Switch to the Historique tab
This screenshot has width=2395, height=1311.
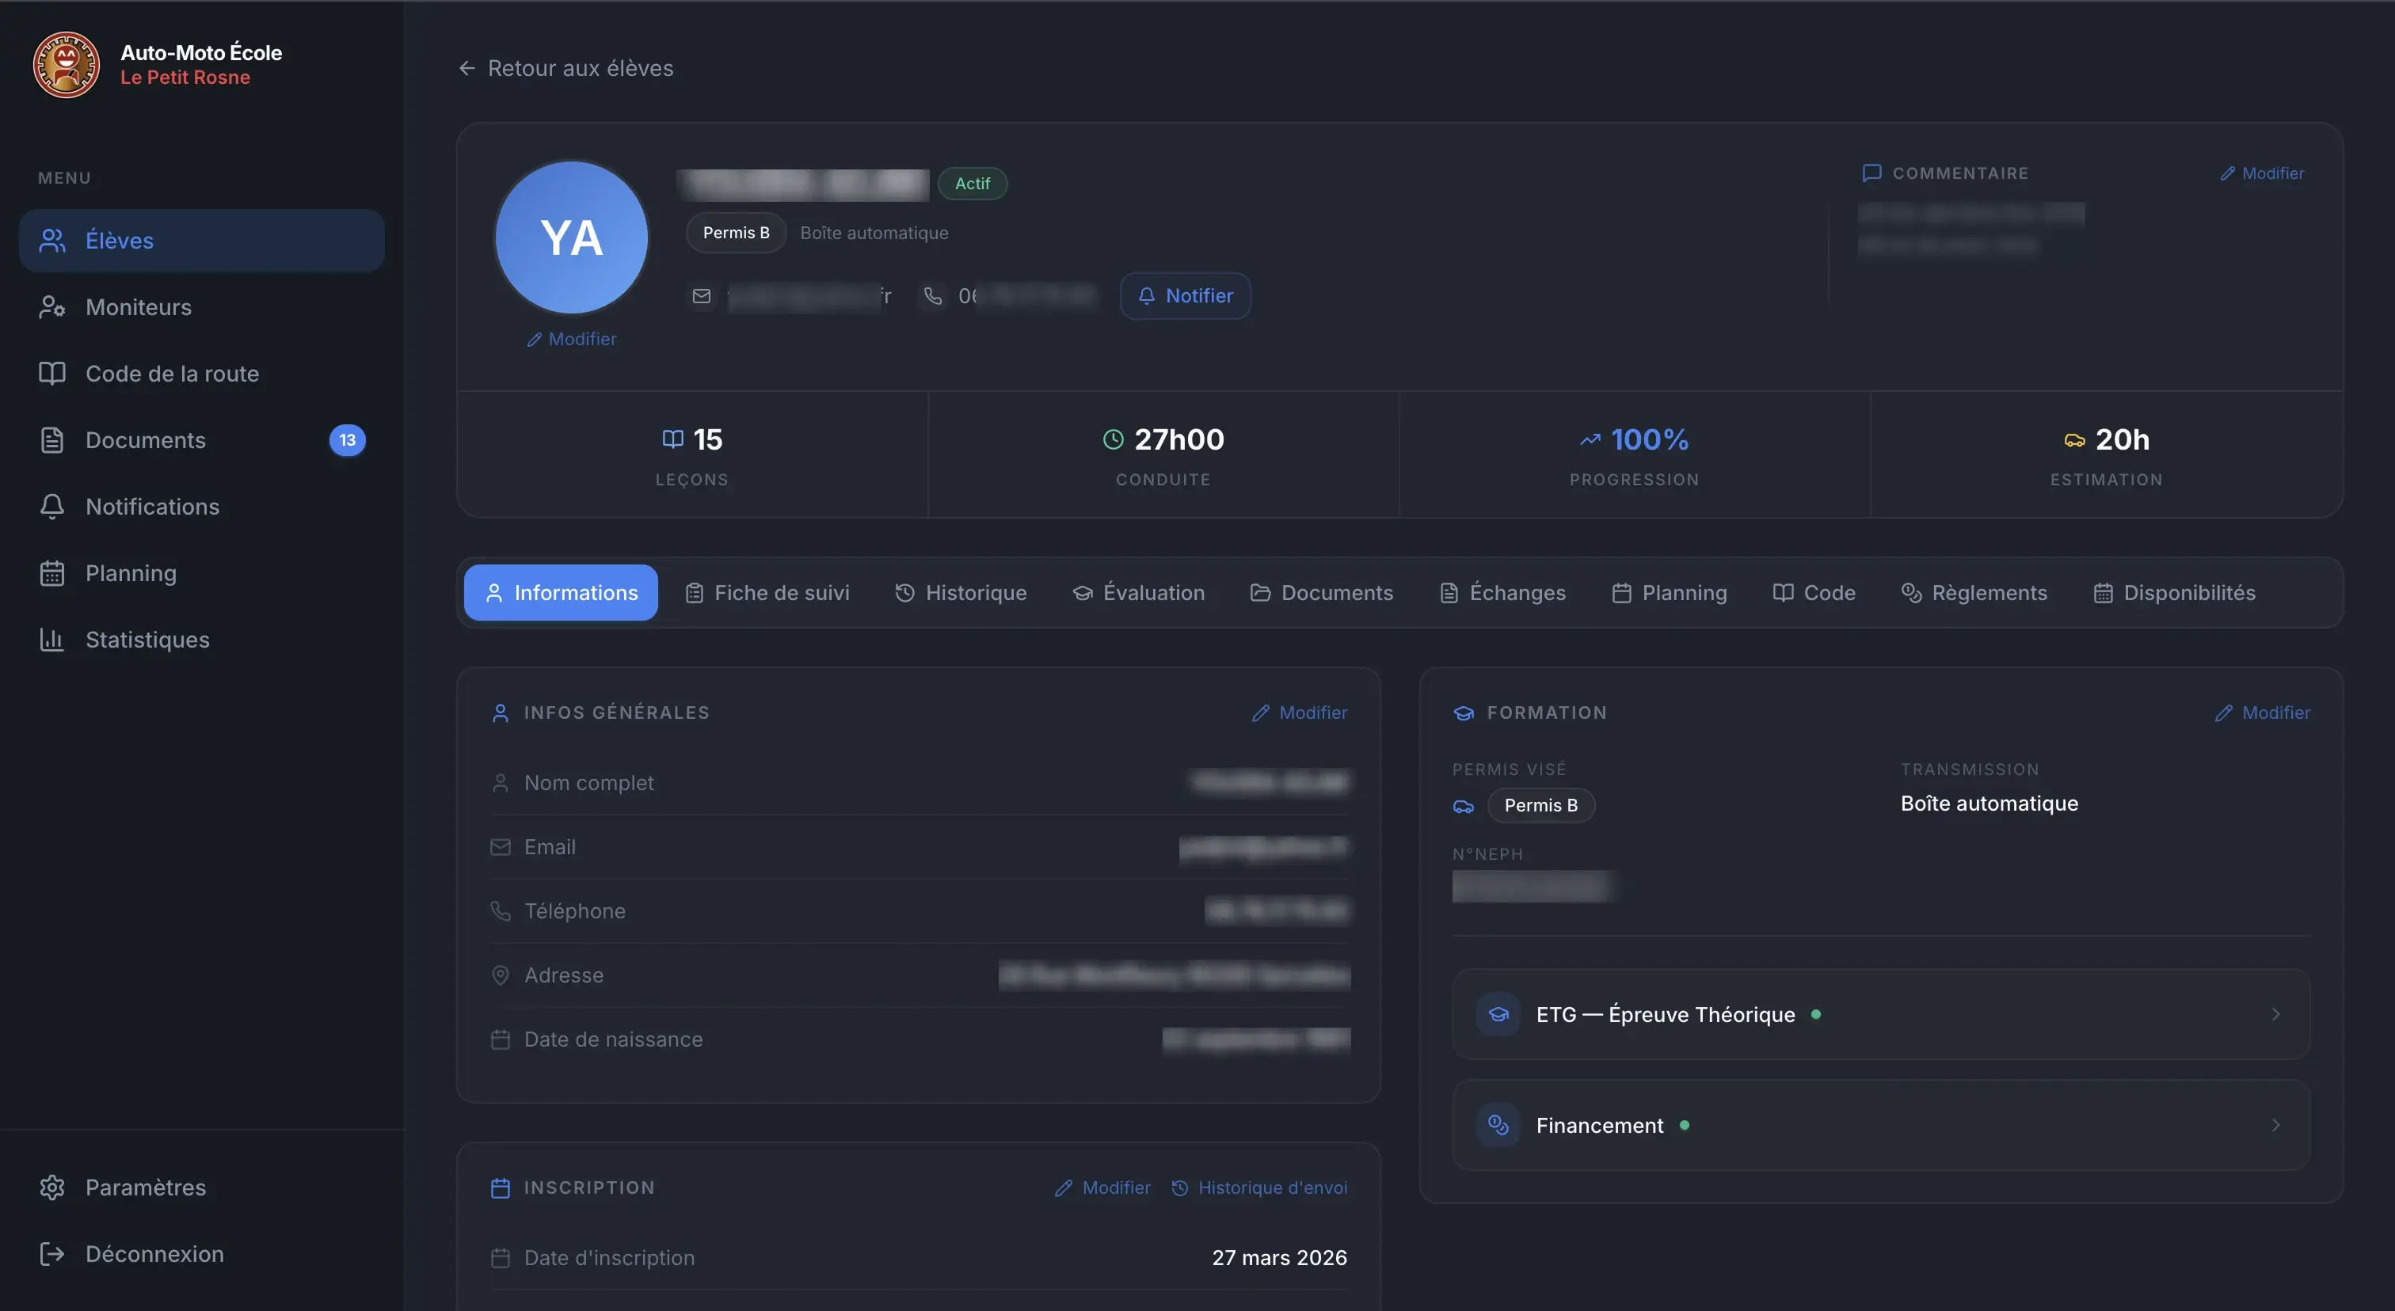pos(961,593)
